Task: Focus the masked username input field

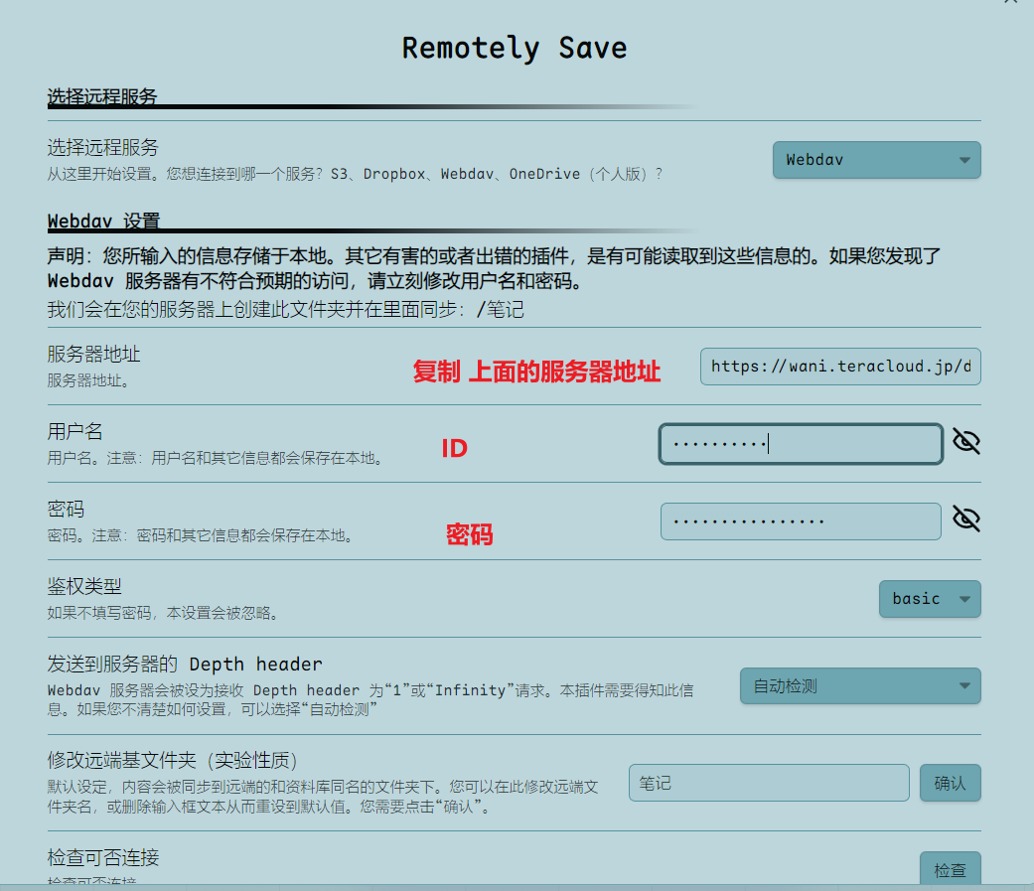Action: [x=800, y=444]
